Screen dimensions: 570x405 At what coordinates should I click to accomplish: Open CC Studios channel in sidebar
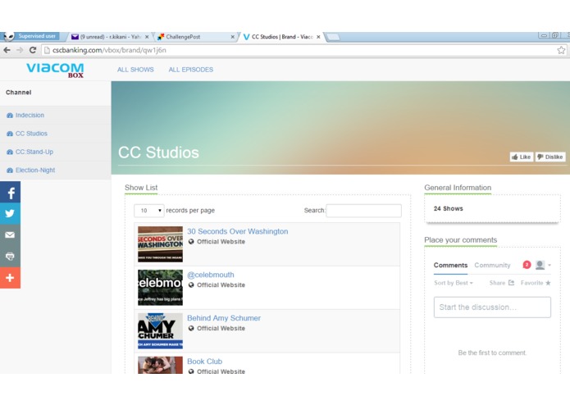(x=31, y=134)
